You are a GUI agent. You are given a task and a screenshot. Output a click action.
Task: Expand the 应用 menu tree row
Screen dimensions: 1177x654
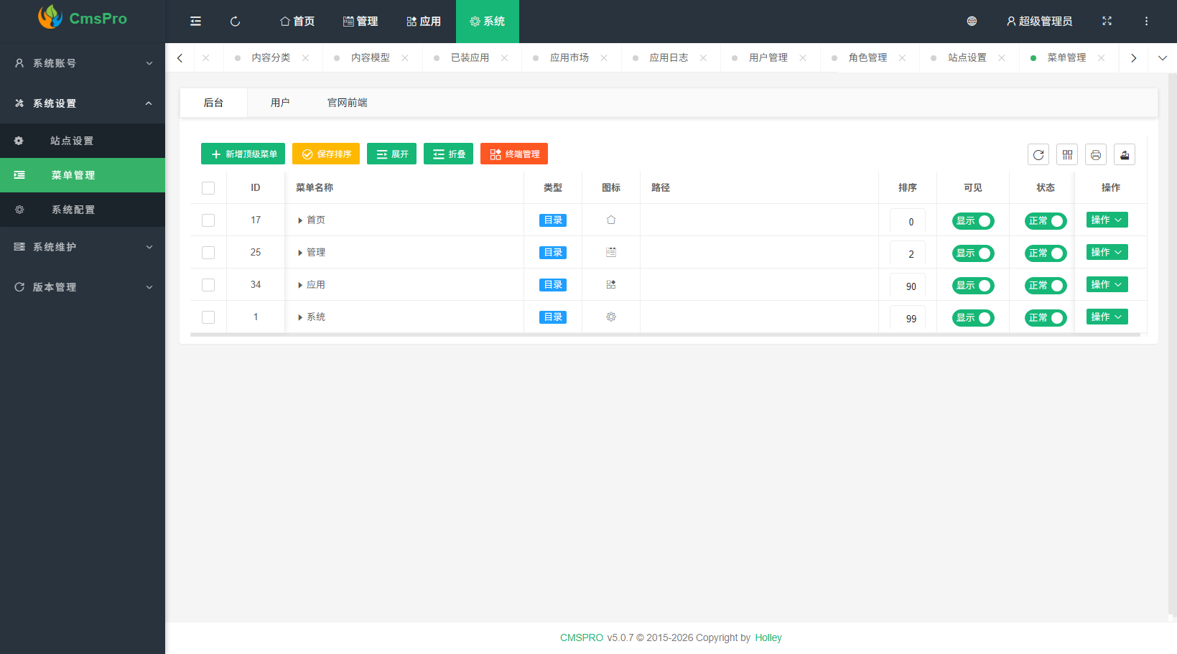tap(300, 285)
